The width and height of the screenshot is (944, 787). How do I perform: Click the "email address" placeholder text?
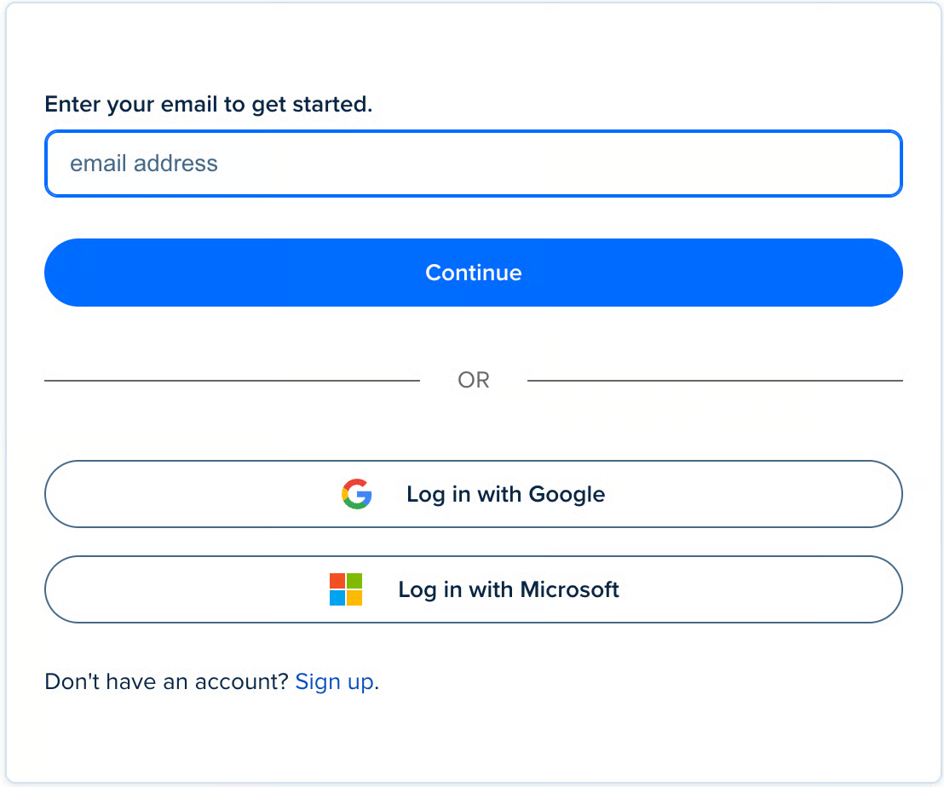tap(144, 164)
